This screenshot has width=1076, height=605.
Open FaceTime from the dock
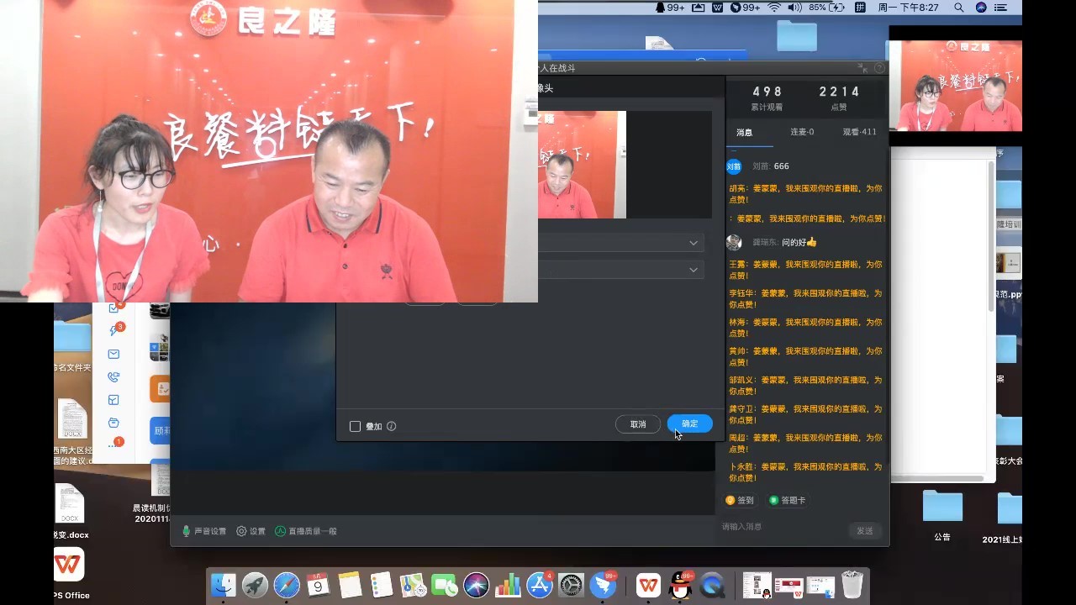[445, 585]
